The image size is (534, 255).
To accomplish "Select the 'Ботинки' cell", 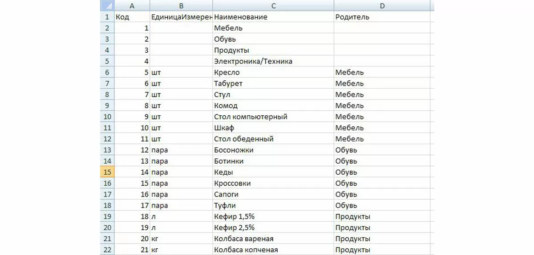I will point(273,161).
